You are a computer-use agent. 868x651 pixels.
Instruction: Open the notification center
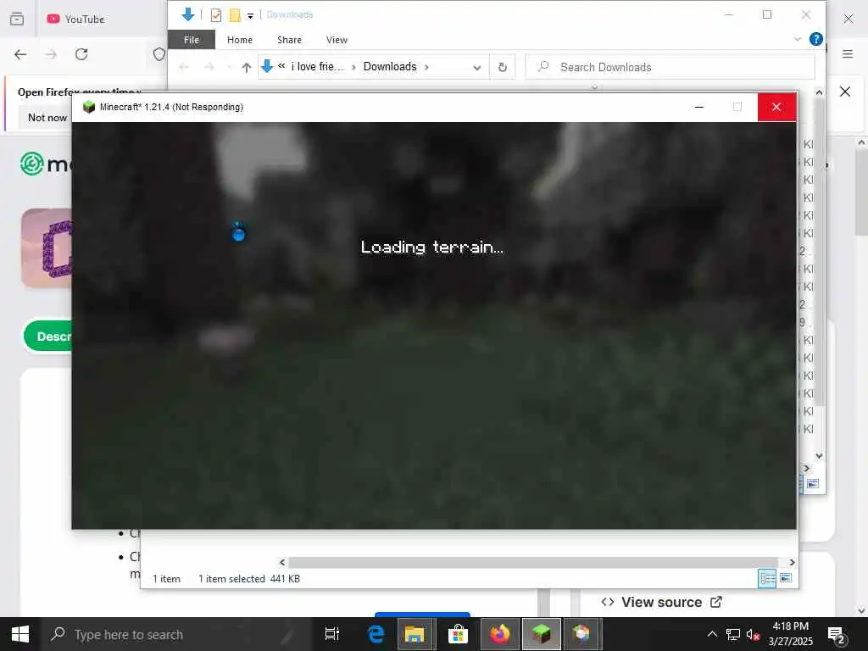837,635
